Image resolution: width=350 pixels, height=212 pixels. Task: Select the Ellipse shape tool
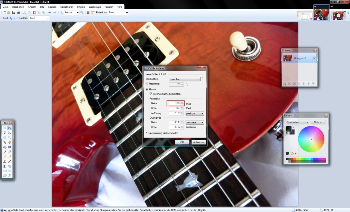click(x=5, y=176)
